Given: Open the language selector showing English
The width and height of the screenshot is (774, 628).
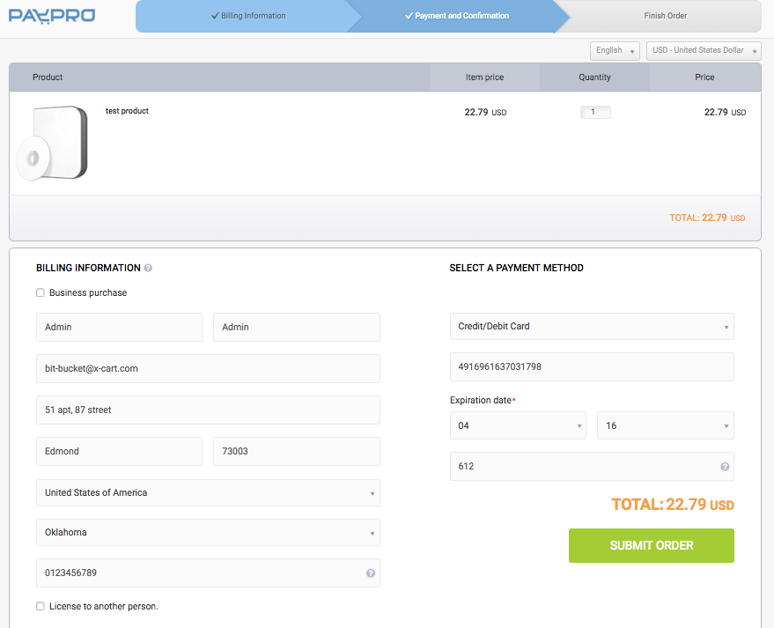Looking at the screenshot, I should click(x=615, y=50).
